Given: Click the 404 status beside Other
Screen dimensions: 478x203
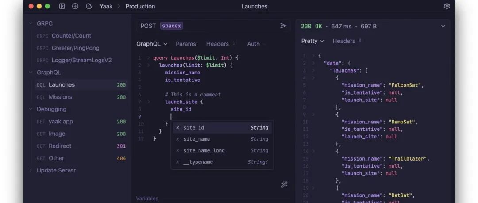Looking at the screenshot, I should 121,158.
